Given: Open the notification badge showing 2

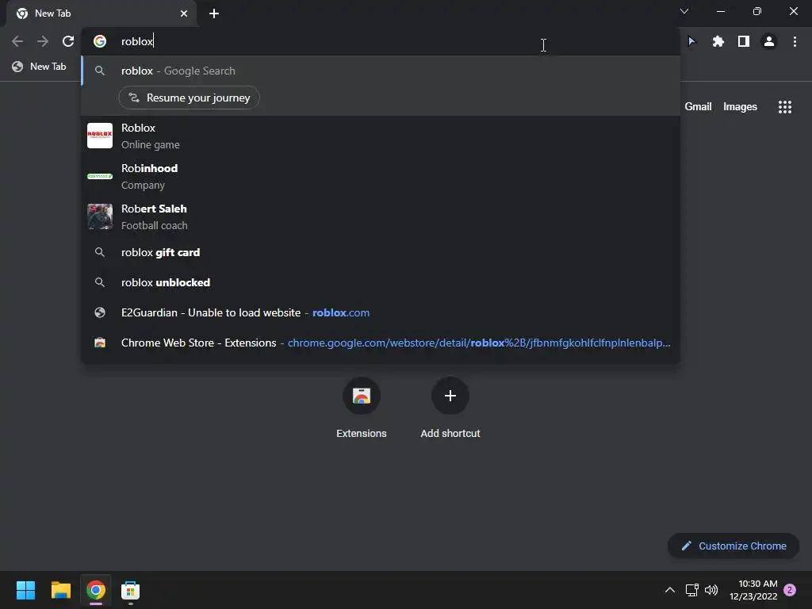Looking at the screenshot, I should pyautogui.click(x=790, y=590).
